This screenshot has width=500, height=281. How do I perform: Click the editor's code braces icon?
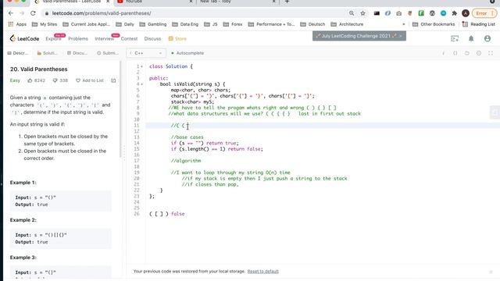pos(455,53)
